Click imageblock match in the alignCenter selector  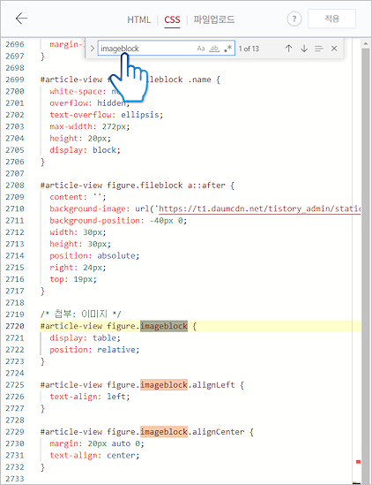[164, 432]
